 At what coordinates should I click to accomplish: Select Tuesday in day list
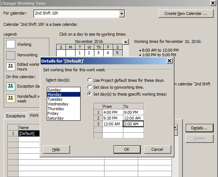click(63, 99)
